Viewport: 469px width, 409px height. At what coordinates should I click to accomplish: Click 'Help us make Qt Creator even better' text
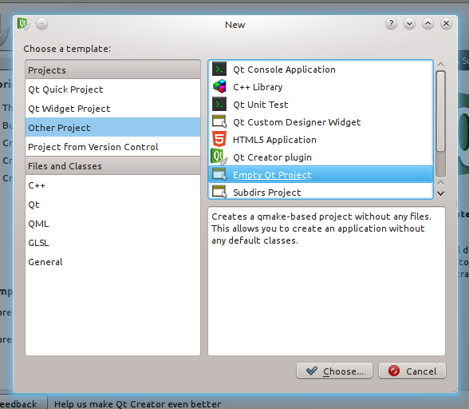[x=137, y=404]
